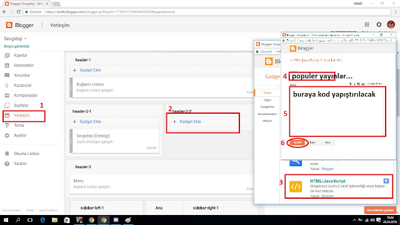Open İstatistikler in the sidebar
The height and width of the screenshot is (225, 400).
click(x=24, y=65)
